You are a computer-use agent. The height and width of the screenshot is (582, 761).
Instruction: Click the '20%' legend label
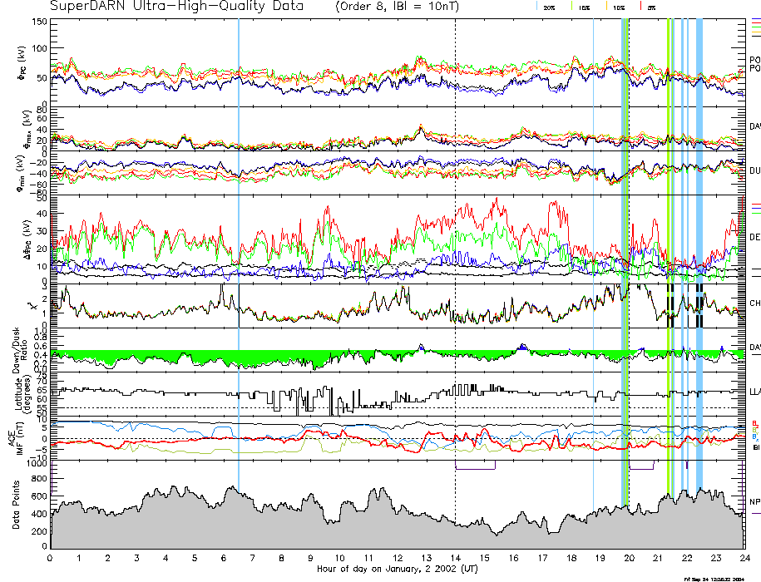pos(550,8)
